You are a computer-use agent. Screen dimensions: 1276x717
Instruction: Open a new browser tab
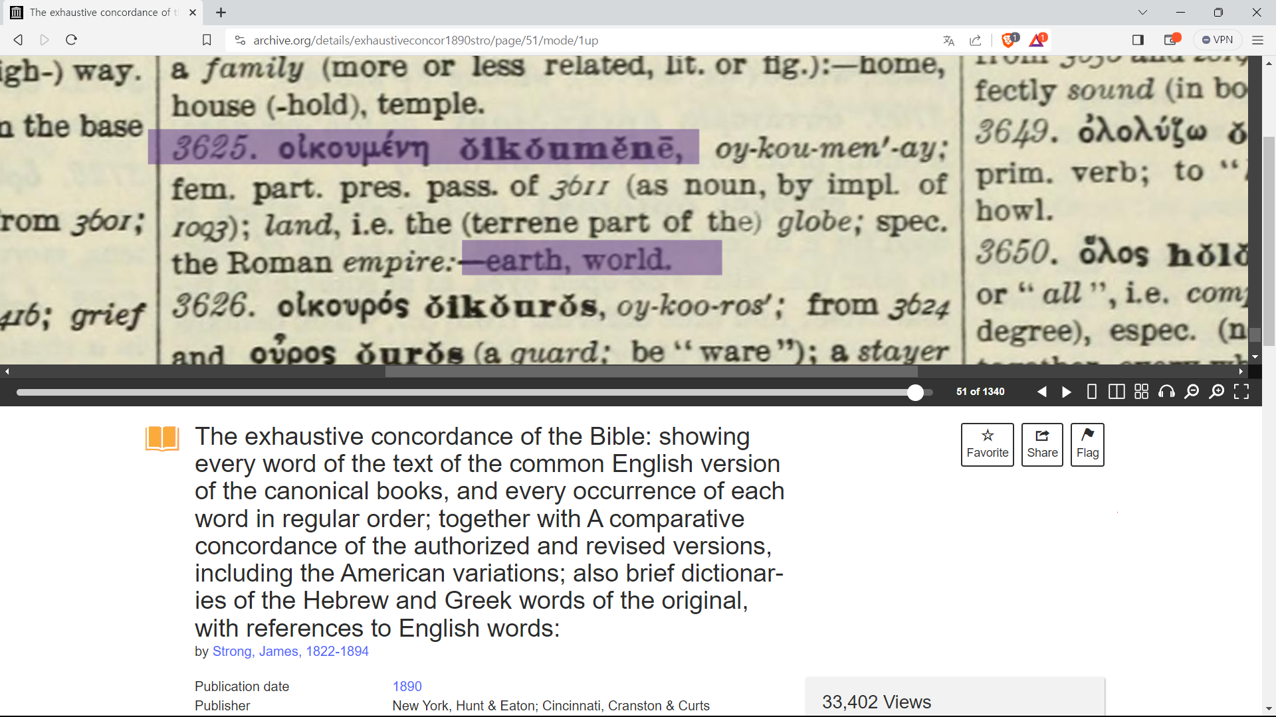221,12
